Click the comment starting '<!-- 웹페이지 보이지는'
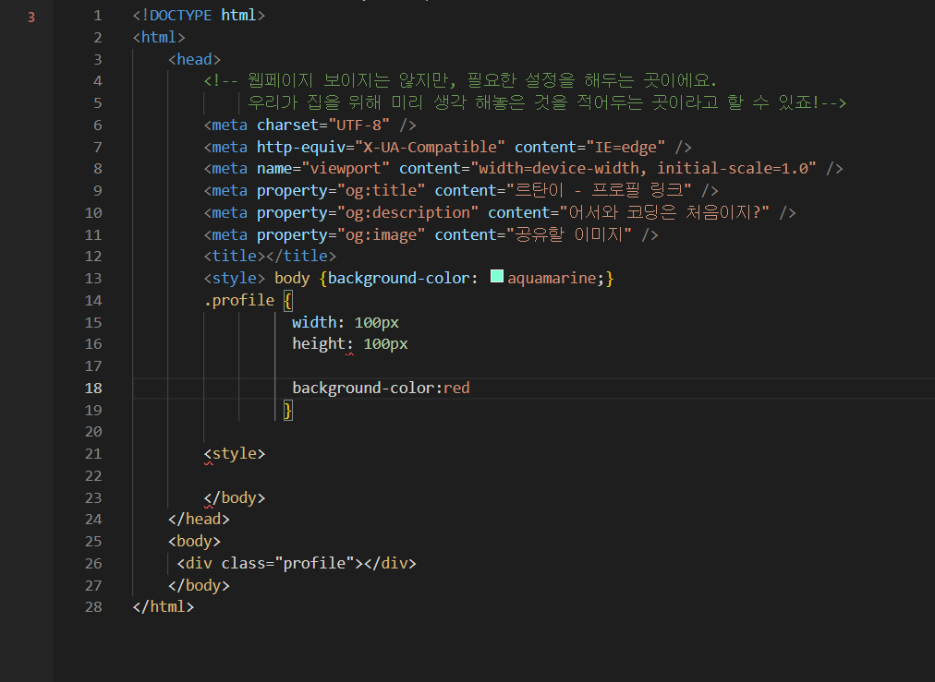 point(460,80)
